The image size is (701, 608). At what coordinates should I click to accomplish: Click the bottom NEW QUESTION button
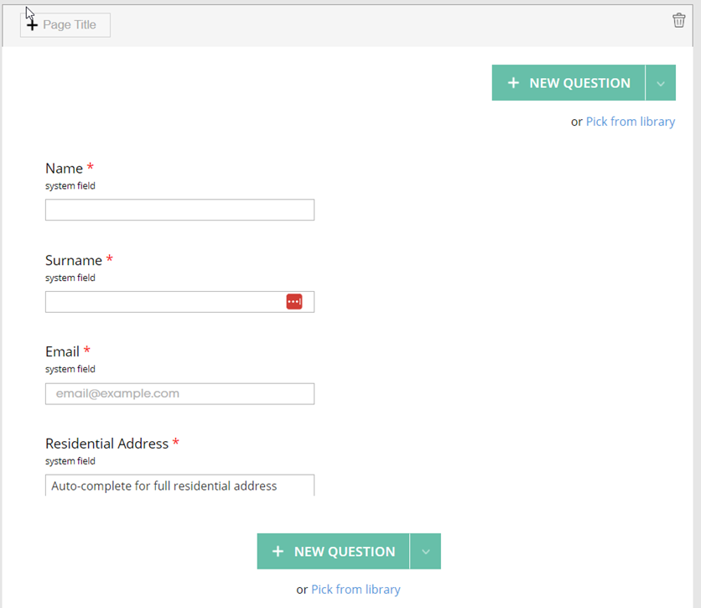333,551
